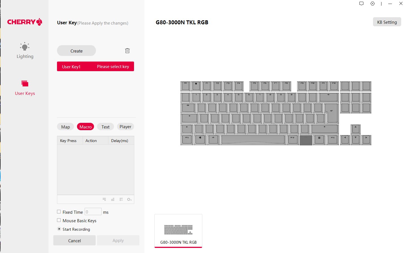Open the Lighting section in the sidebar
The width and height of the screenshot is (406, 253).
[25, 51]
